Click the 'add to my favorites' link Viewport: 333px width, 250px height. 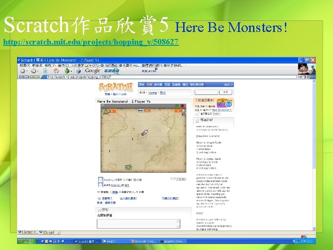128,198
